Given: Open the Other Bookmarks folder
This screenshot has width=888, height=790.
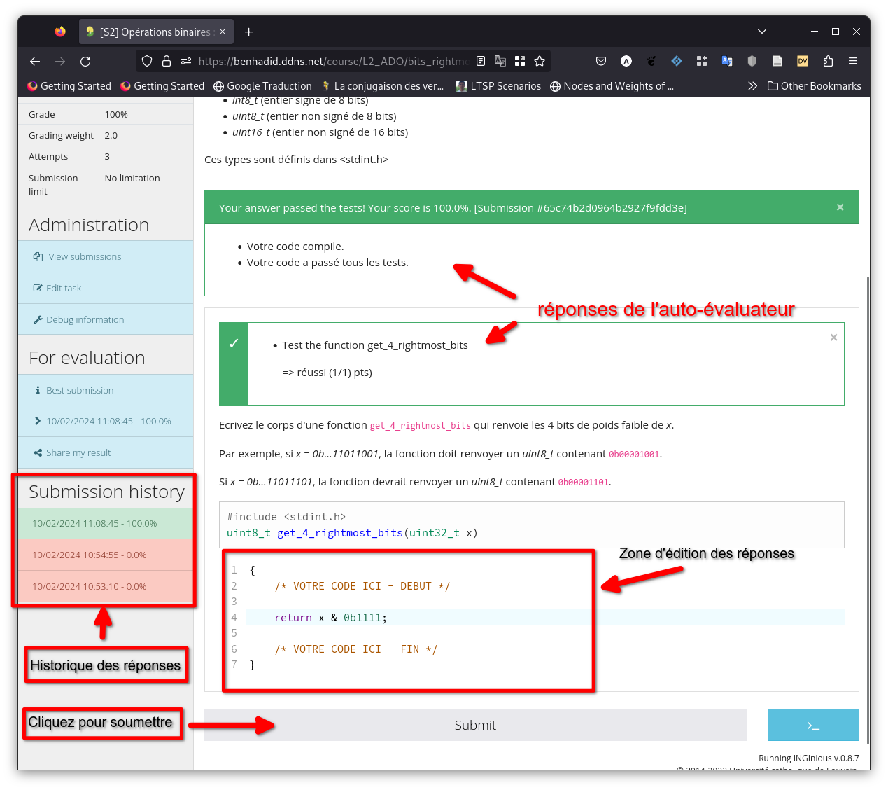Looking at the screenshot, I should [x=815, y=86].
